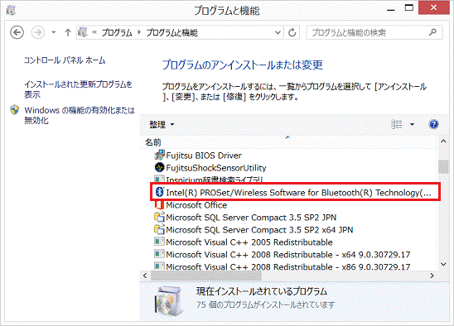Expand the view options dropdown arrow
Image resolution: width=454 pixels, height=326 pixels.
(x=412, y=124)
